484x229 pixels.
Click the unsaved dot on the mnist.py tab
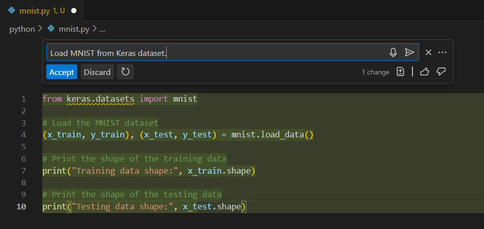pyautogui.click(x=74, y=11)
